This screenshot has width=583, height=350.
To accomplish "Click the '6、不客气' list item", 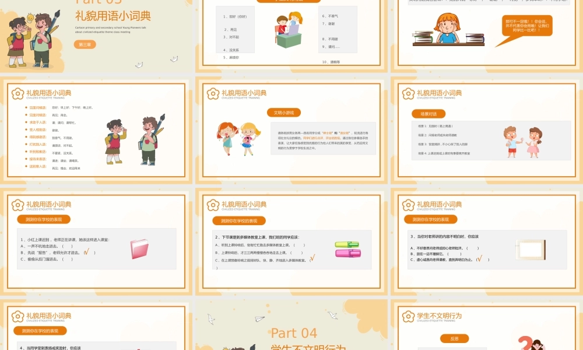I will 330,16.
